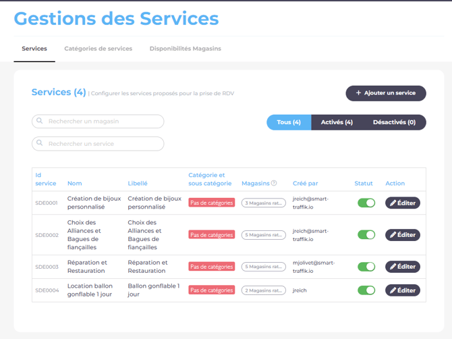Click the Créé par column header

[x=306, y=183]
